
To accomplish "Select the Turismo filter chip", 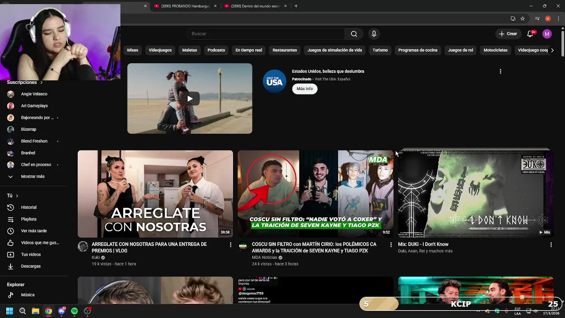I will (380, 50).
